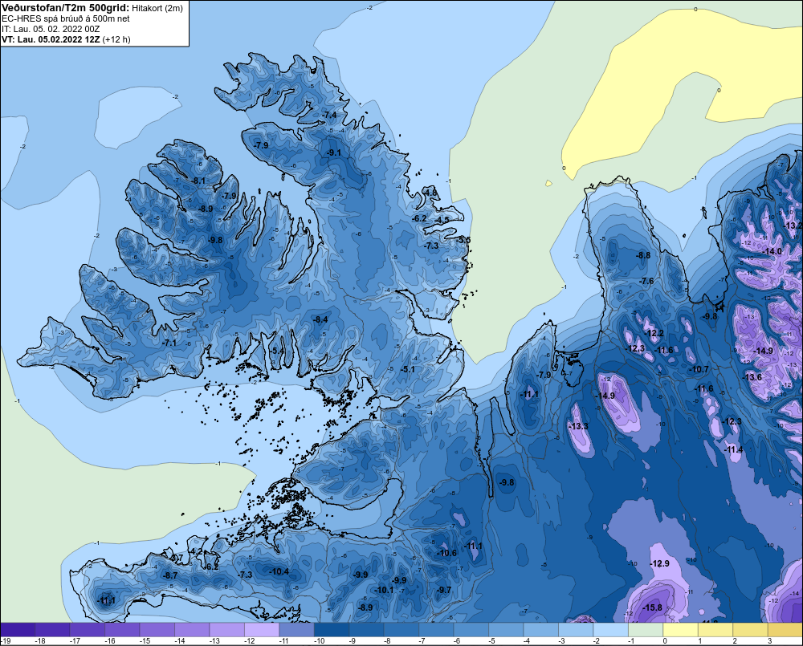The height and width of the screenshot is (646, 803).
Task: Click the -8.4 temperature value
Action: coord(320,319)
